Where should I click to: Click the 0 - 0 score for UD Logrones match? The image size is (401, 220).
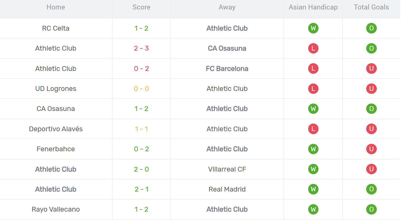tap(141, 89)
